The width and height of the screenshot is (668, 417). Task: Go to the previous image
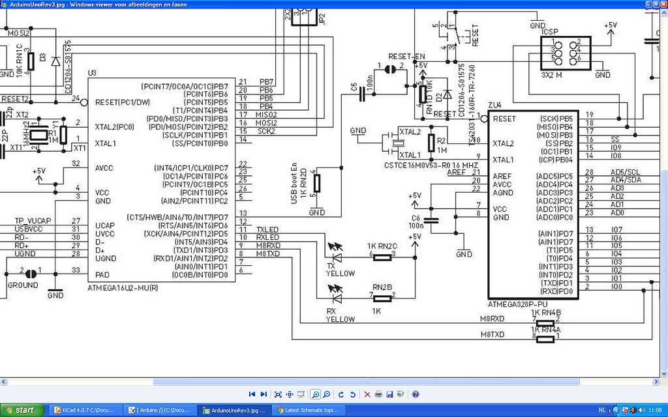tap(252, 394)
